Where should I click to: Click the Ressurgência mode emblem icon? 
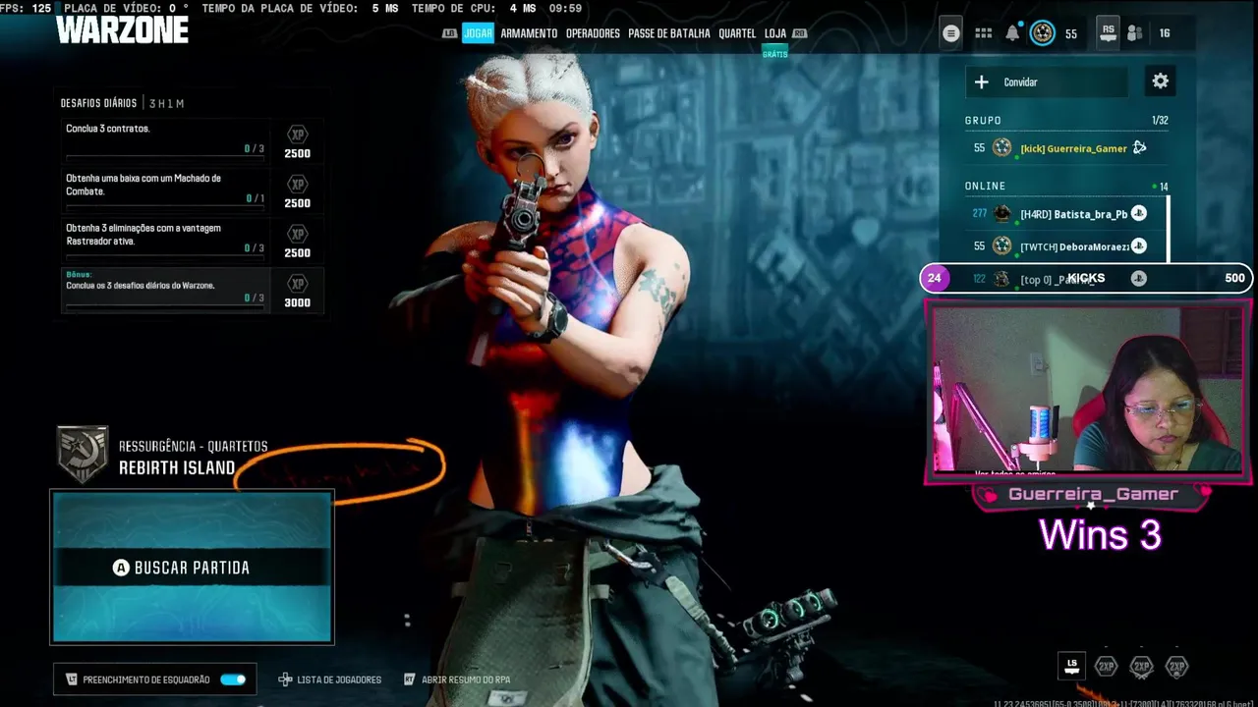tap(83, 455)
